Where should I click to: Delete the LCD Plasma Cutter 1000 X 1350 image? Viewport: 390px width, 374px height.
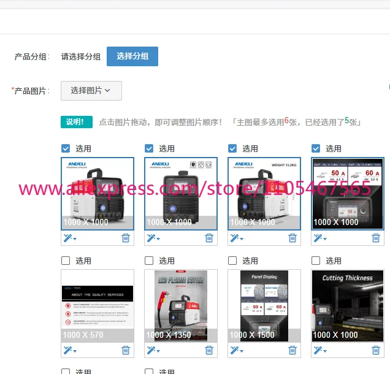click(x=209, y=350)
